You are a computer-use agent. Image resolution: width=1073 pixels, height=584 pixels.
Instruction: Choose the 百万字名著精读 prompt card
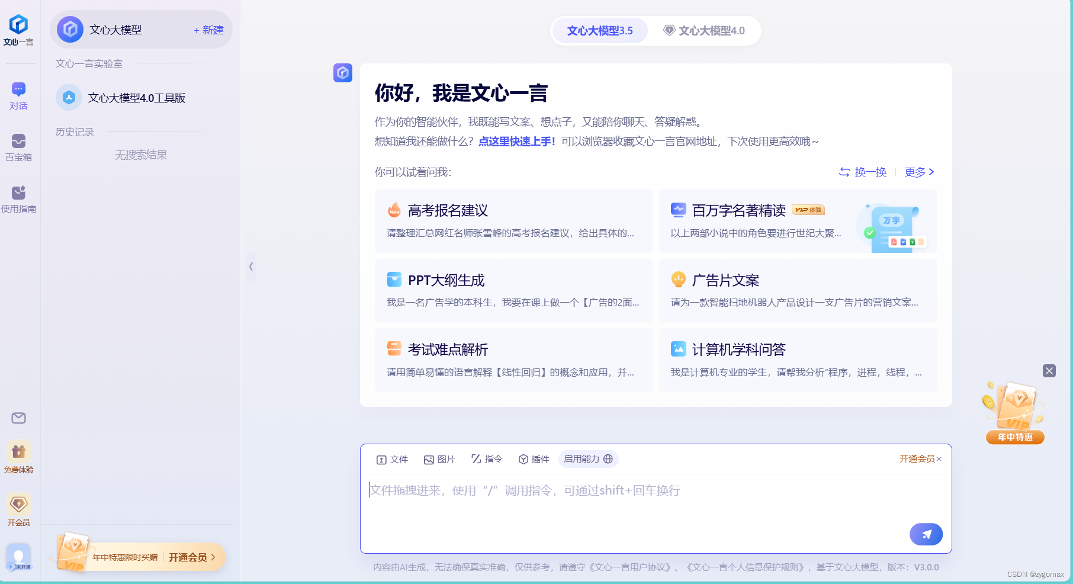click(798, 221)
